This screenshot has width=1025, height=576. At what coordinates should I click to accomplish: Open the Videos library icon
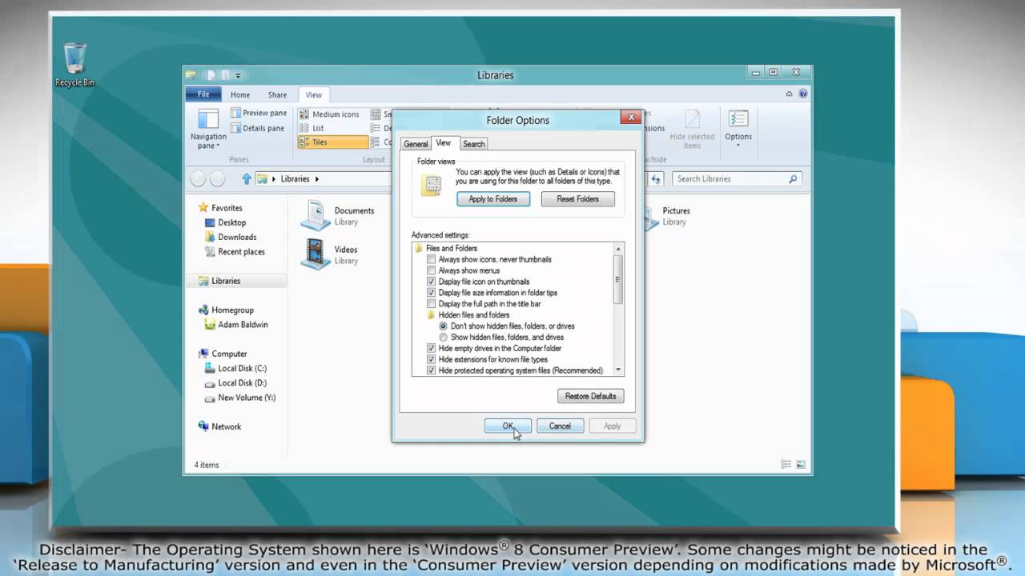(x=315, y=254)
